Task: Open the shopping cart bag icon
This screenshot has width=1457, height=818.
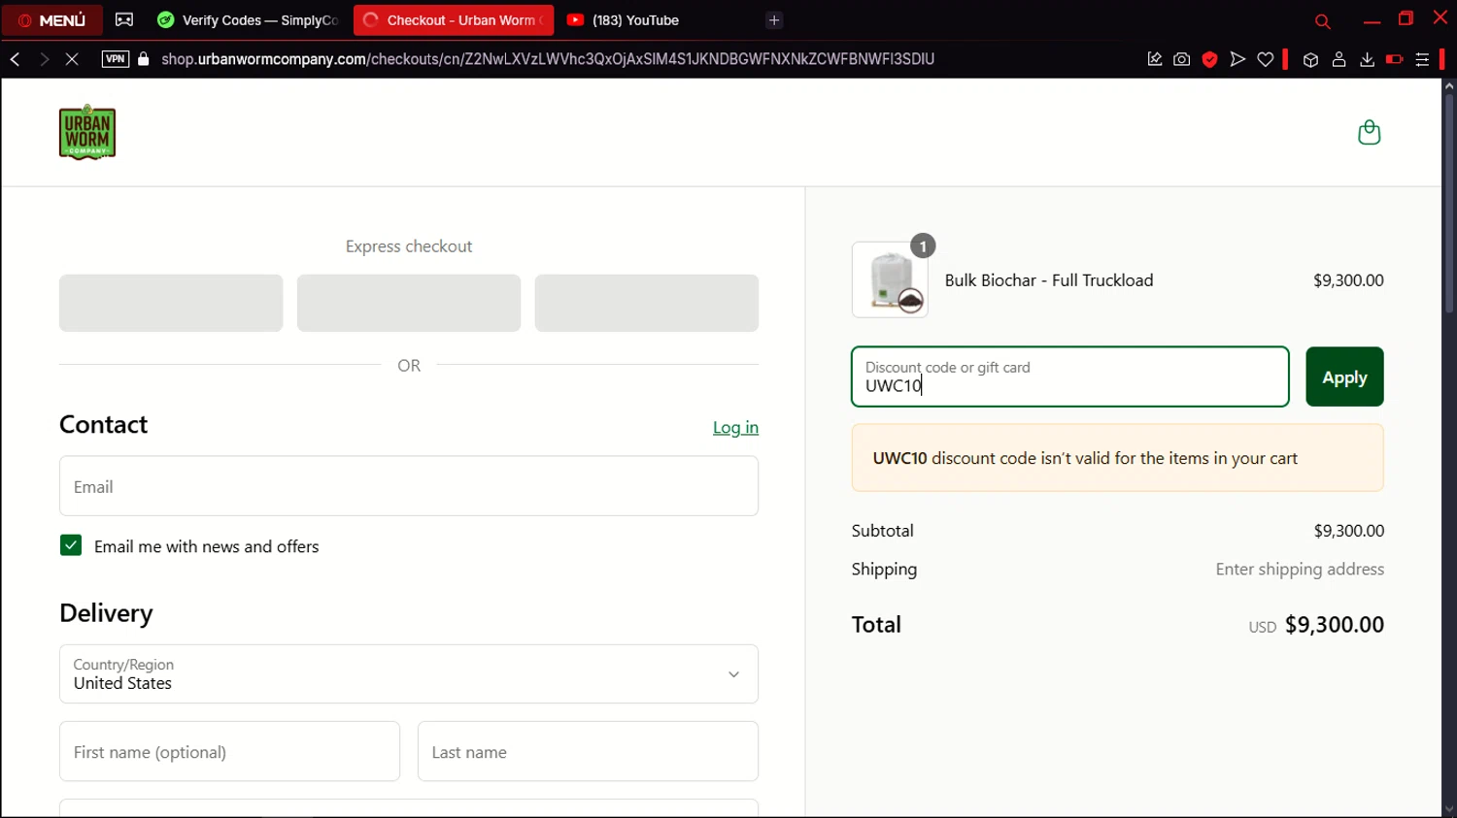Action: [x=1369, y=132]
